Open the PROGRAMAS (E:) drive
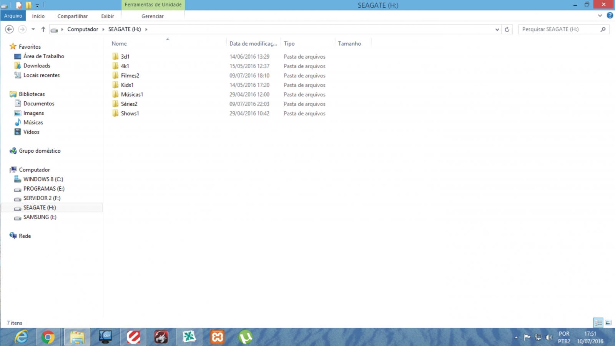Viewport: 615px width, 346px height. [x=44, y=189]
